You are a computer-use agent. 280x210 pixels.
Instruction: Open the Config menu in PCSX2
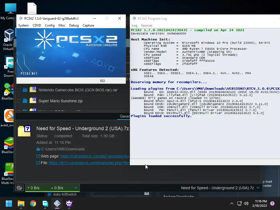tap(50, 25)
